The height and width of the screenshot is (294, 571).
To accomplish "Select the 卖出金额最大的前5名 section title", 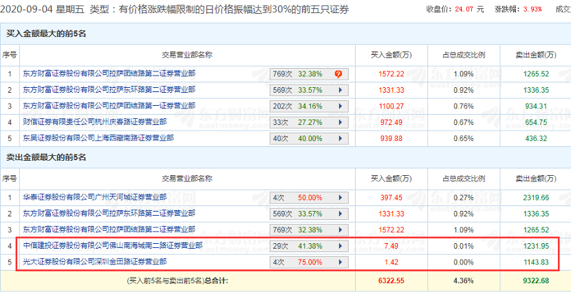I will (46, 157).
